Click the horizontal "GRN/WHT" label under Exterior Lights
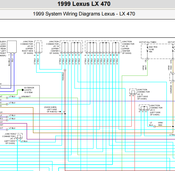This screenshot has height=171, width=175. coord(26,97)
